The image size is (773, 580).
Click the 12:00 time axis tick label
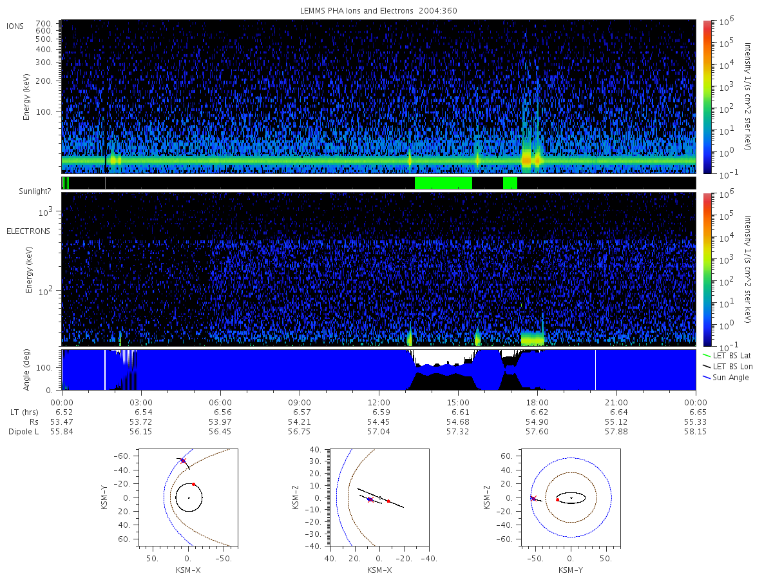click(379, 401)
